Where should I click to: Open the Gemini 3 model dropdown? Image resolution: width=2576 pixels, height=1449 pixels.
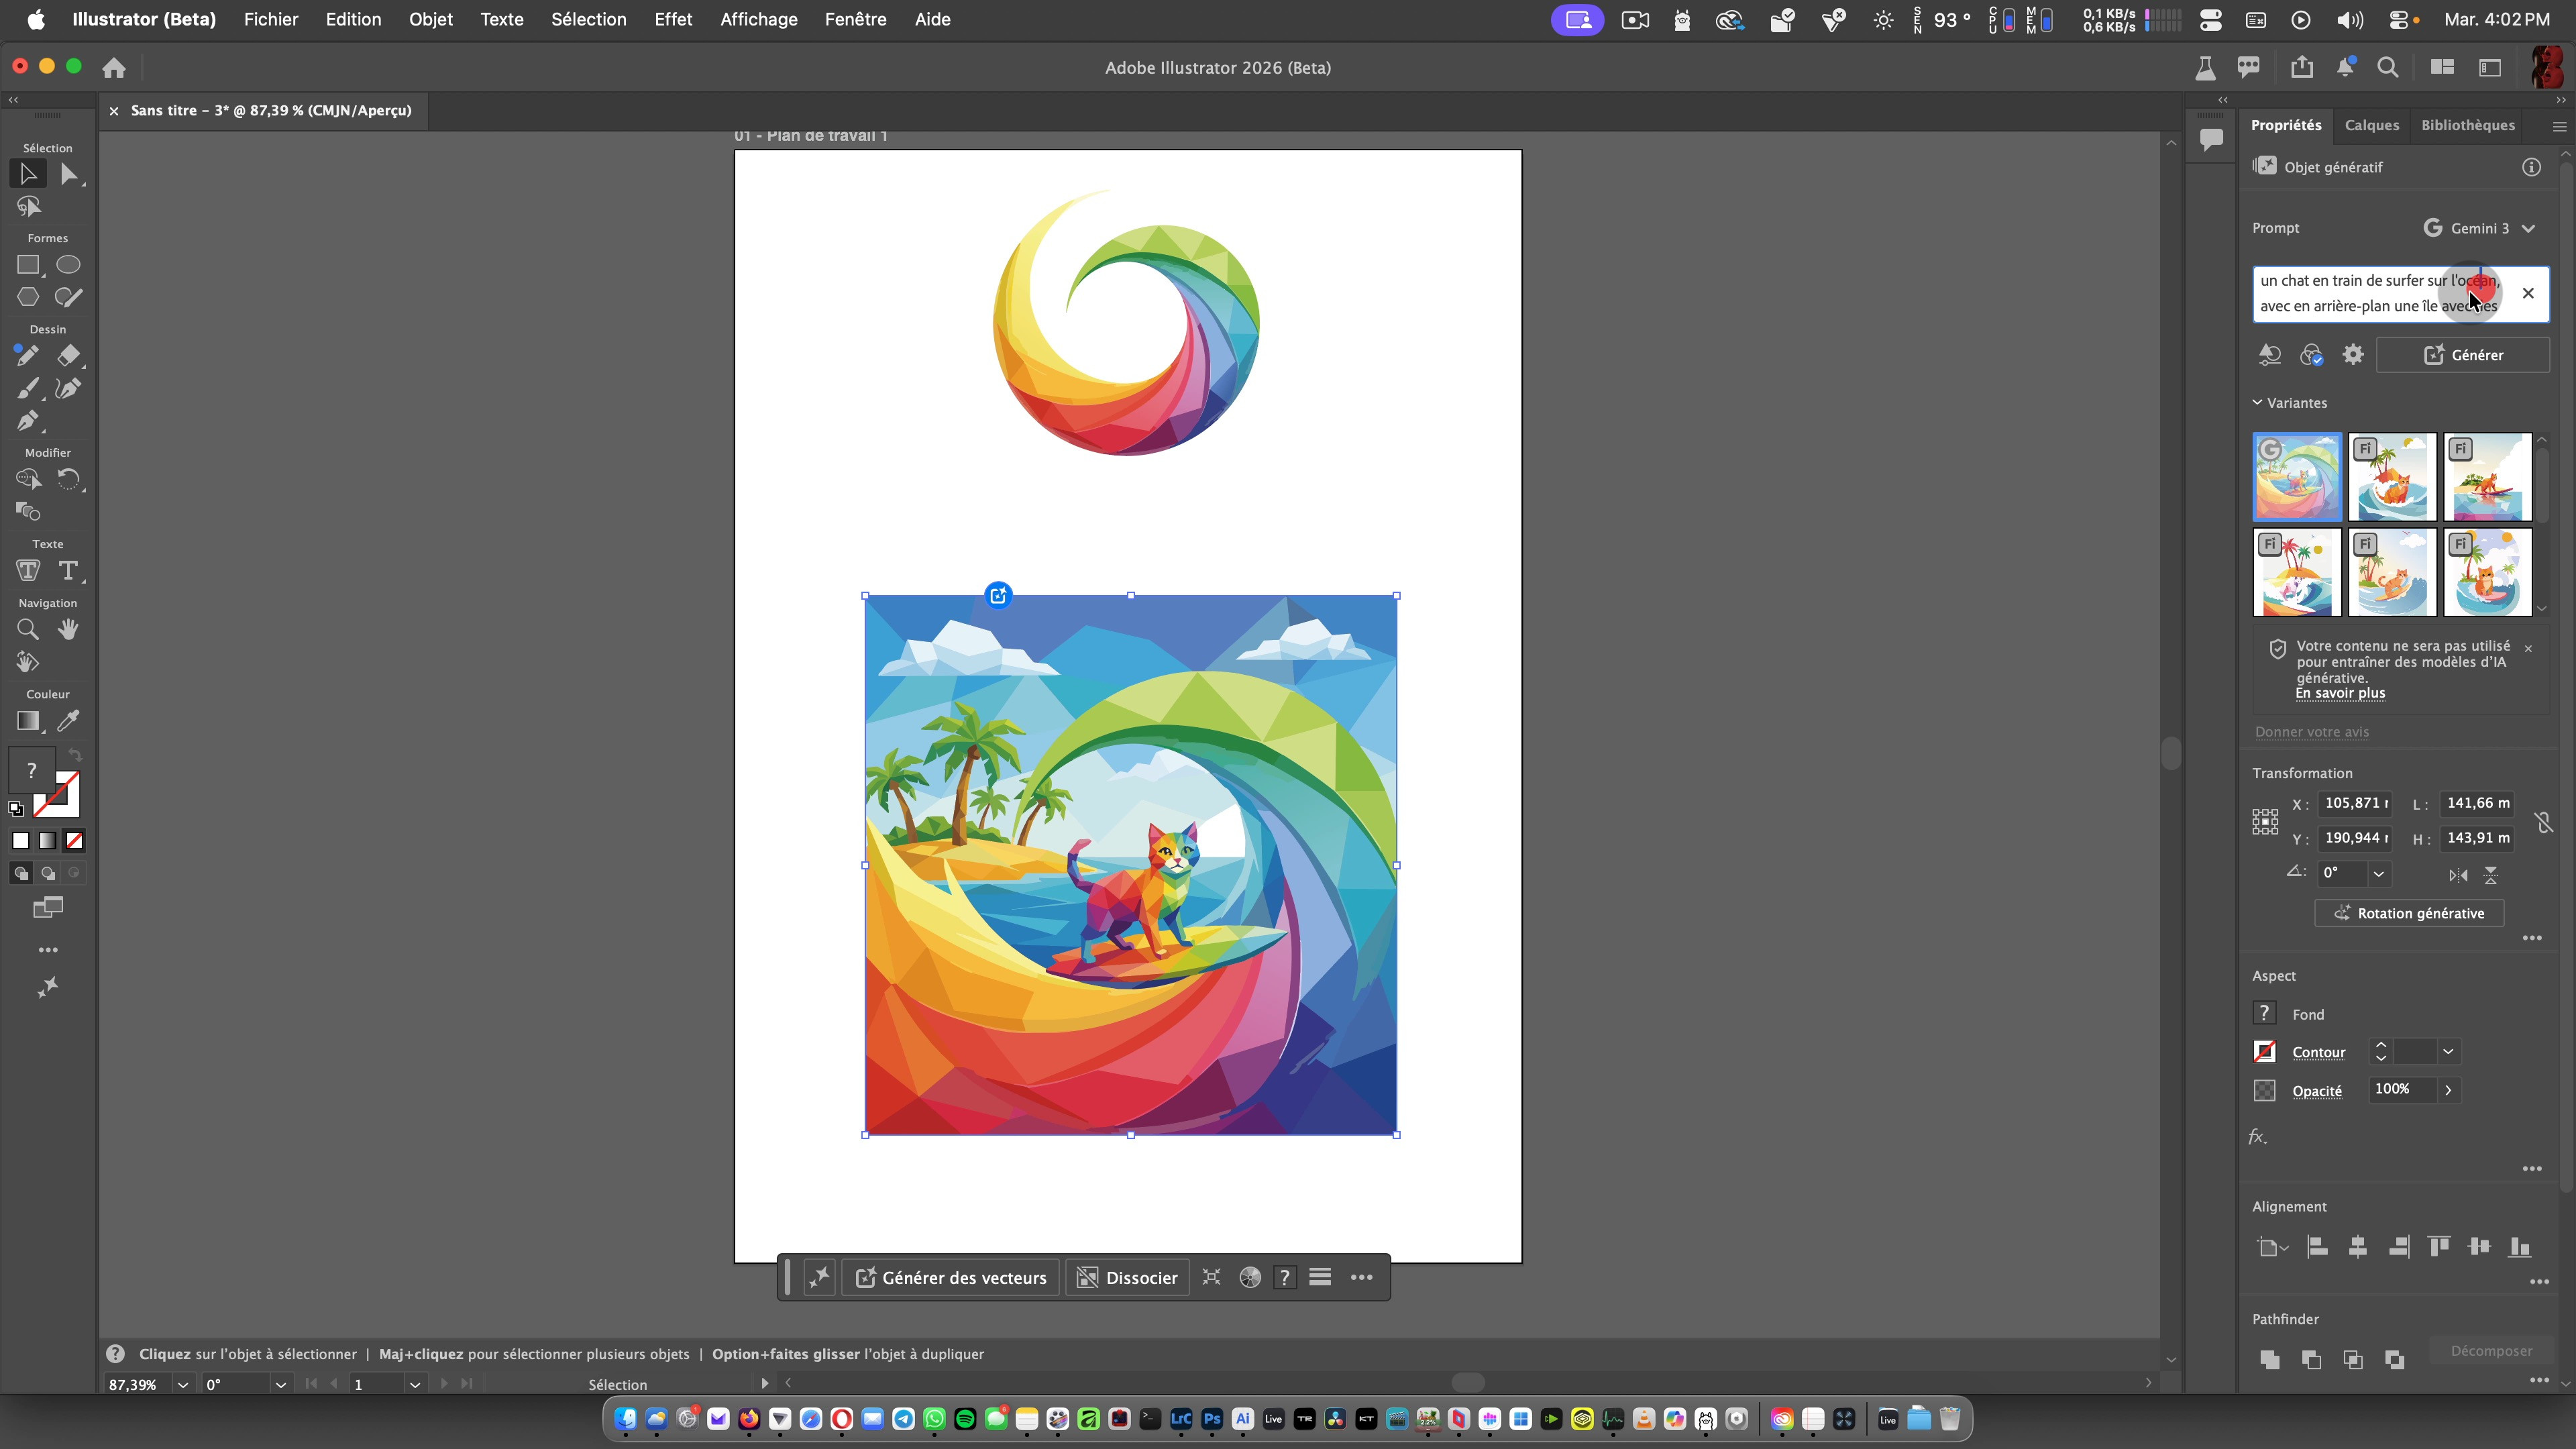click(2480, 228)
